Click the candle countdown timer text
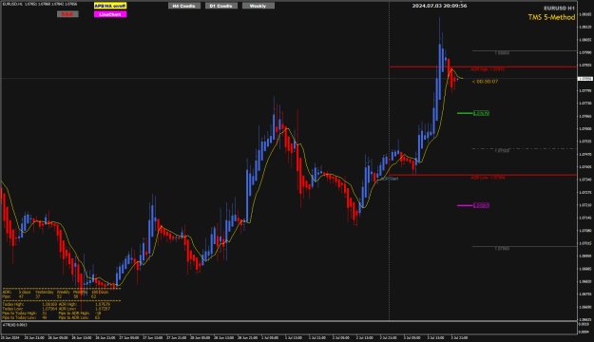 pyautogui.click(x=485, y=82)
